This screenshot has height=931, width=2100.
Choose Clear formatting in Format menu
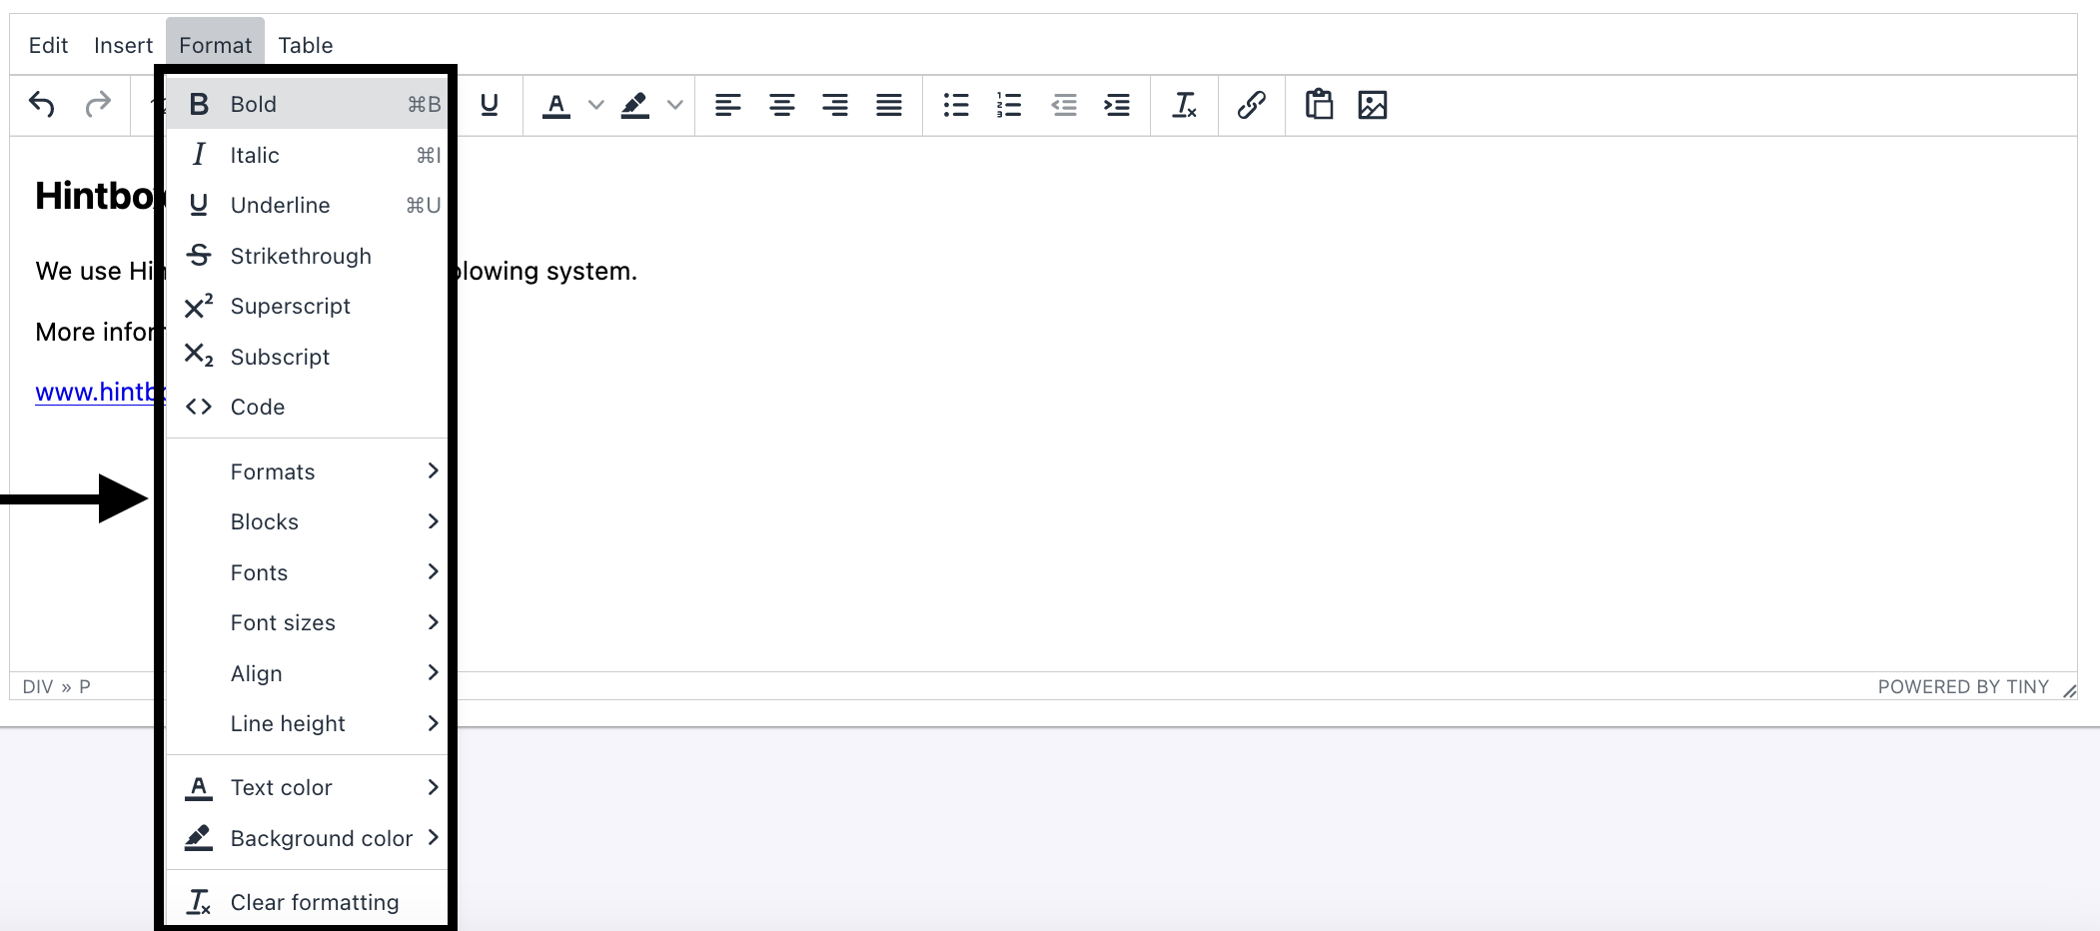pos(306,902)
